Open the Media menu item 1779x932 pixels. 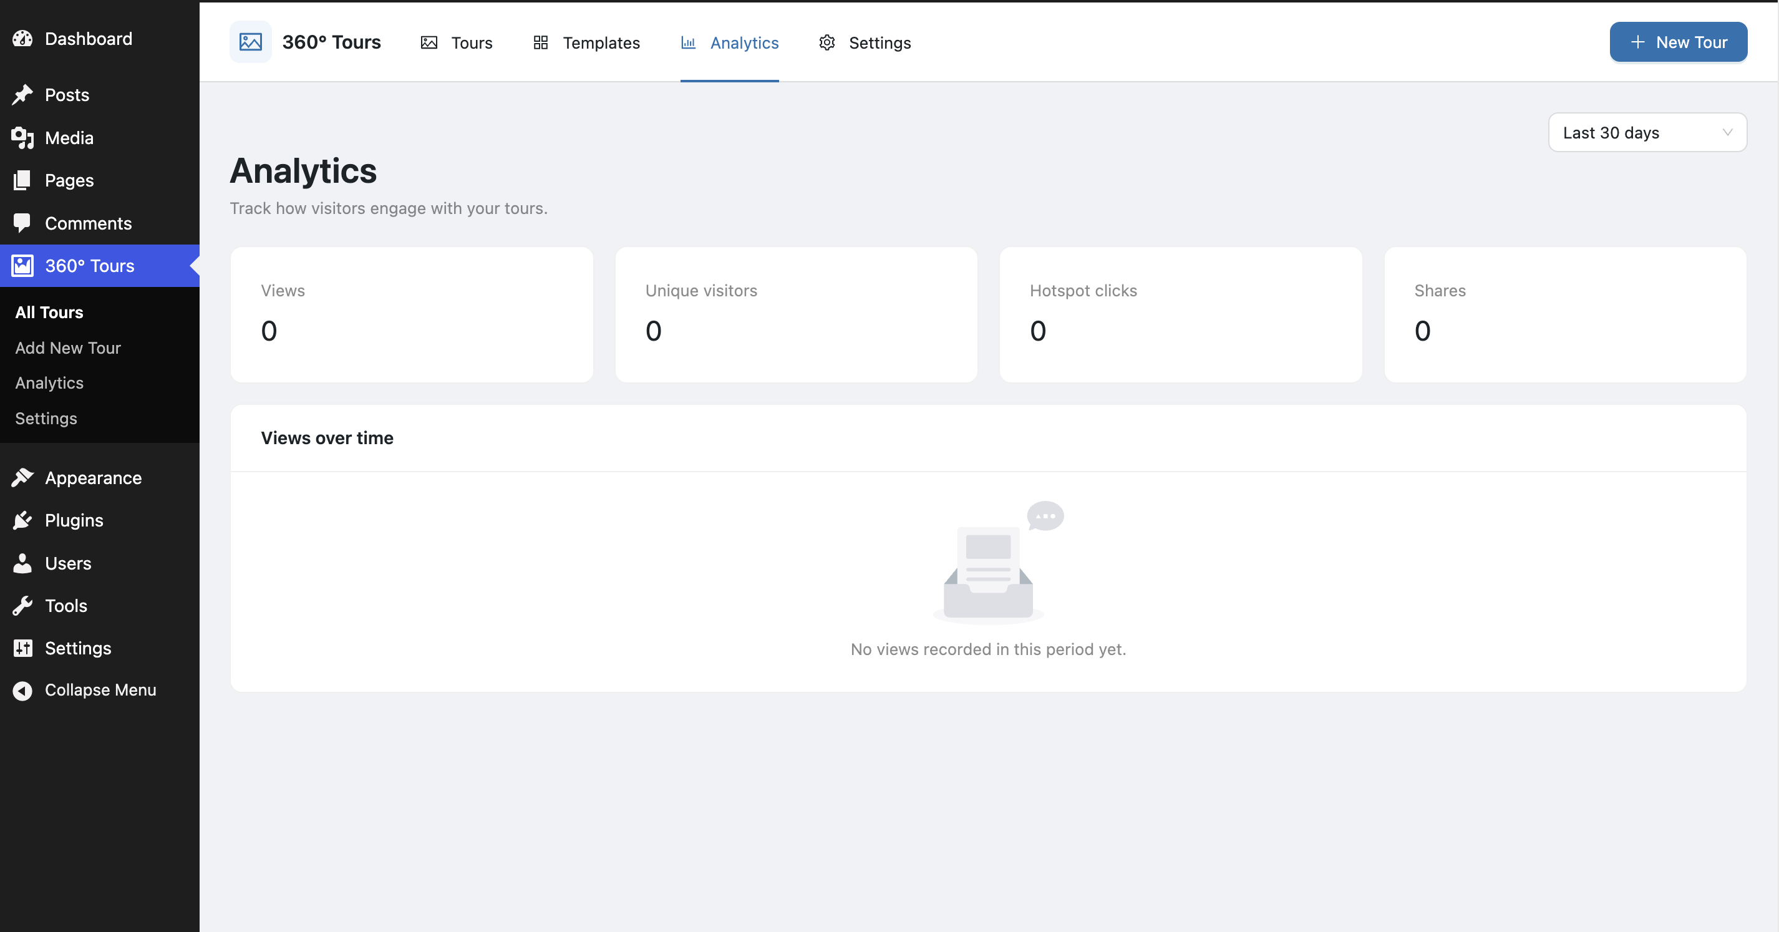click(99, 137)
